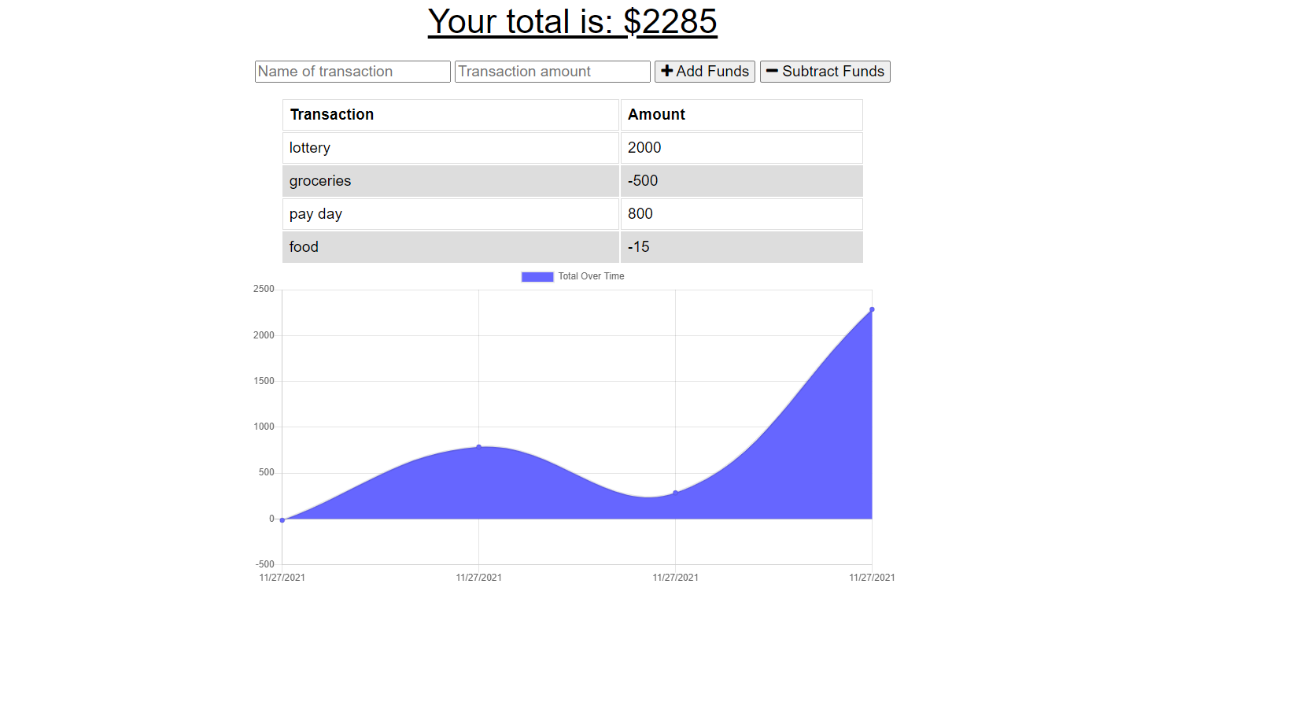Focus the Transaction amount field

(552, 72)
